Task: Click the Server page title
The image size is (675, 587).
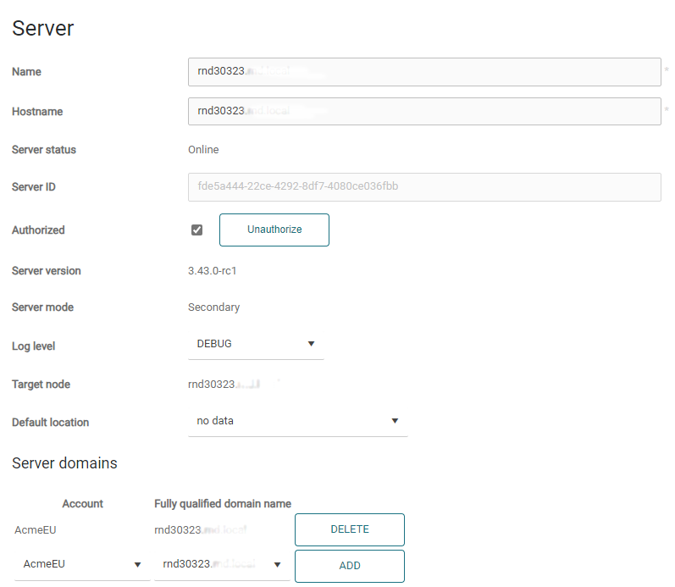Action: click(43, 29)
